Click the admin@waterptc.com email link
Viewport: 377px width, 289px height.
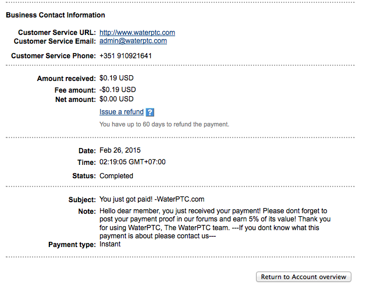pyautogui.click(x=133, y=41)
